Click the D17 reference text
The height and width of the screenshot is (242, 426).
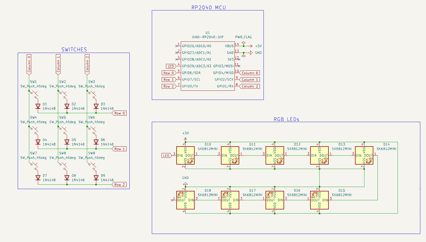coord(252,190)
